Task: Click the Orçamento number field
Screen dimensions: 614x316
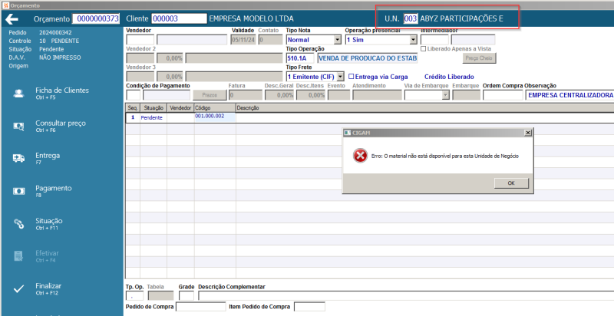Action: (x=96, y=18)
